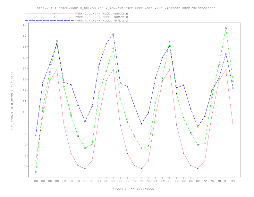The image size is (254, 197).
Task: Click y-axis tick value 15
Action: click(25, 58)
